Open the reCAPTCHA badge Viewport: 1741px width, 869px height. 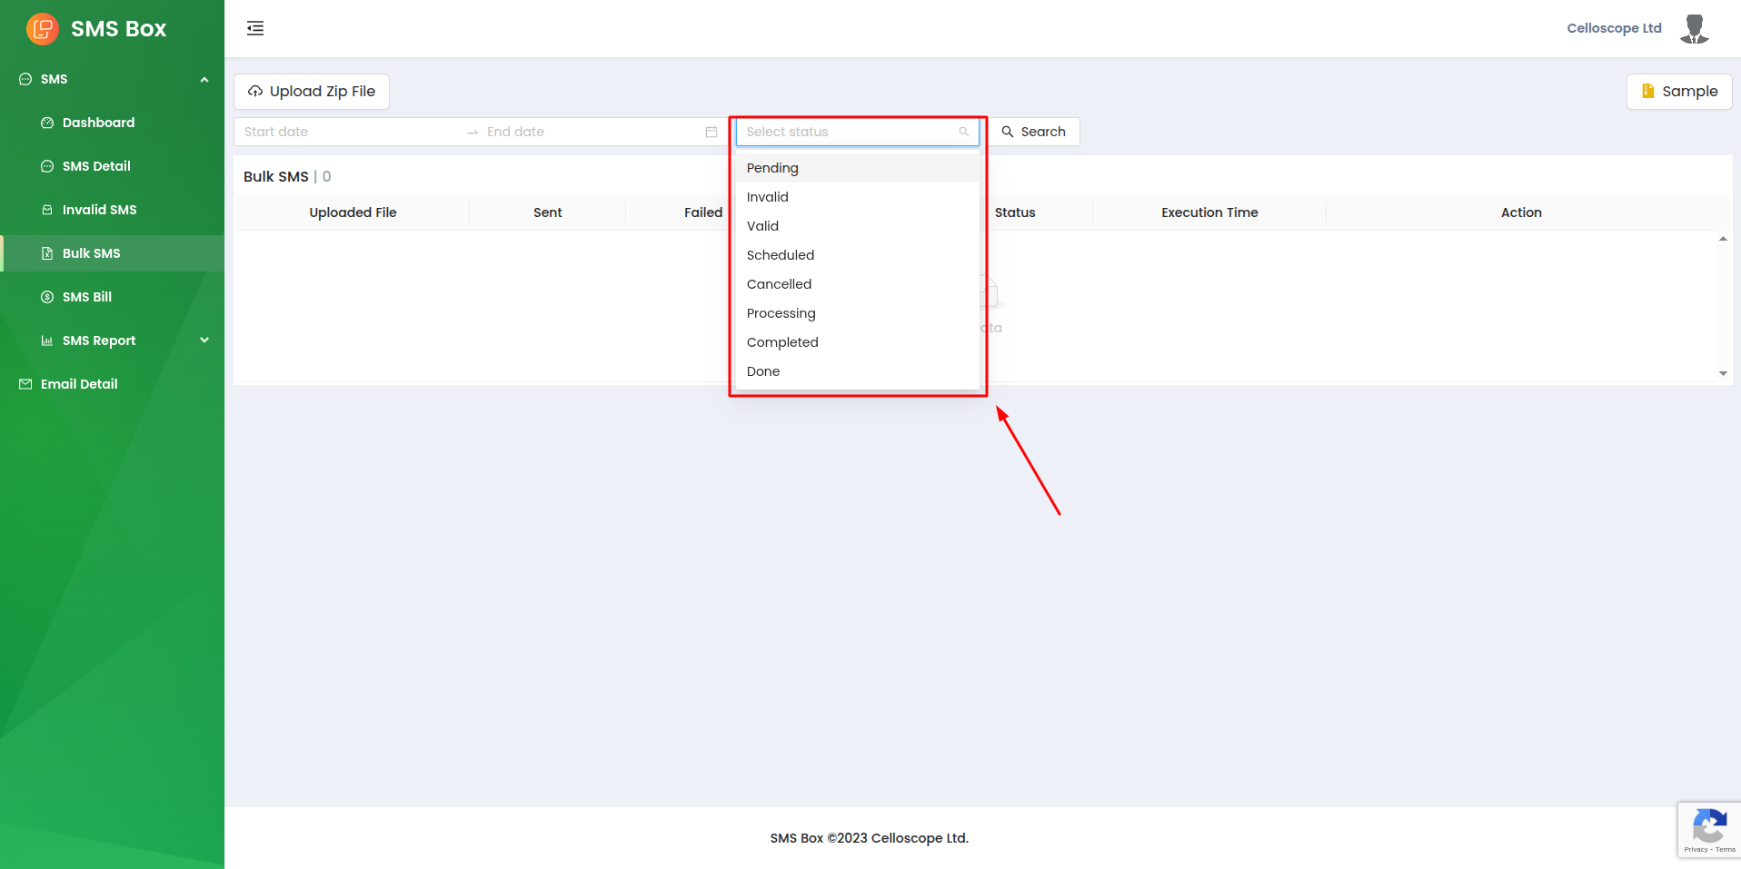(x=1708, y=829)
